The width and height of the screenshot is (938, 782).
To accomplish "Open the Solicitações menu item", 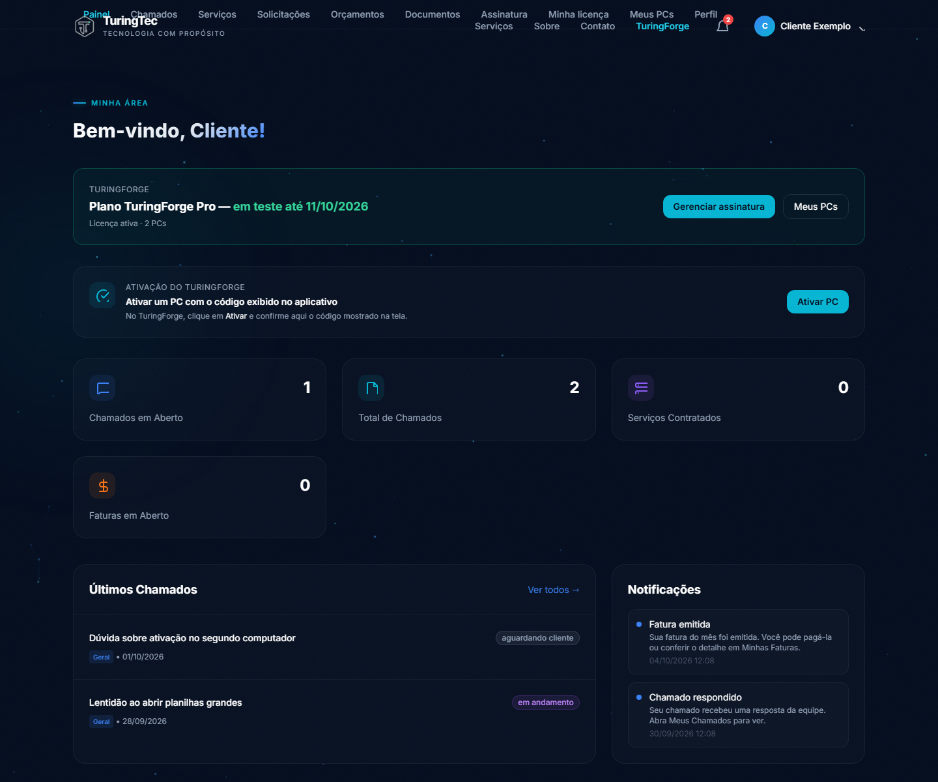I will tap(283, 14).
